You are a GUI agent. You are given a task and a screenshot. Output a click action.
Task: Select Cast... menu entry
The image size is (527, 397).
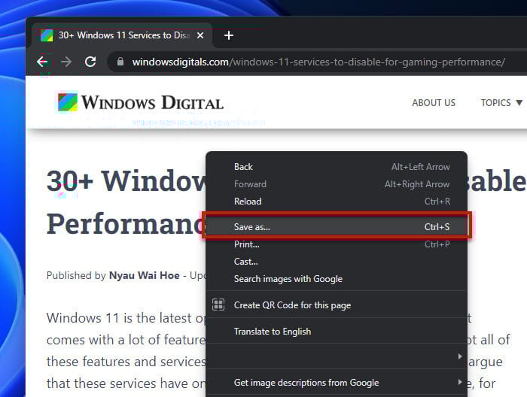(245, 262)
